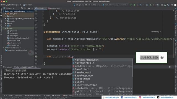Open the Flutter Inspector side panel

tap(176, 29)
